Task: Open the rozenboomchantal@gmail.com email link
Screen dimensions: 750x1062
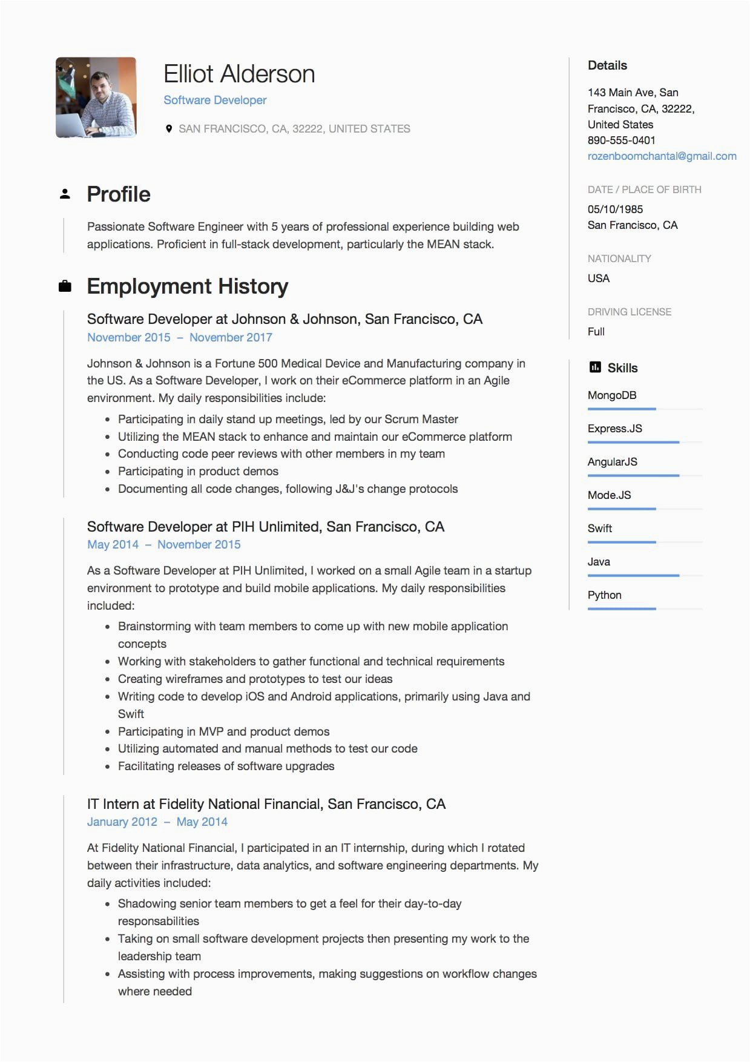Action: pyautogui.click(x=662, y=156)
